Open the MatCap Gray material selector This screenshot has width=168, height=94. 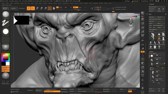6,48
